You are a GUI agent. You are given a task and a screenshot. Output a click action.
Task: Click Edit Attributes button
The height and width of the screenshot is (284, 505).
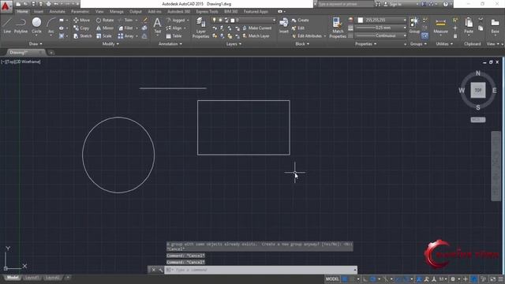click(x=307, y=36)
